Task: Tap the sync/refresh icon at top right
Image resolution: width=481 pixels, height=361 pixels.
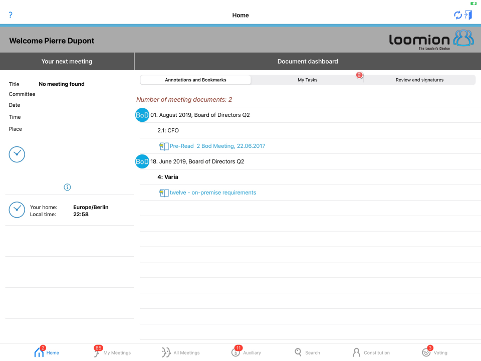Action: tap(457, 15)
